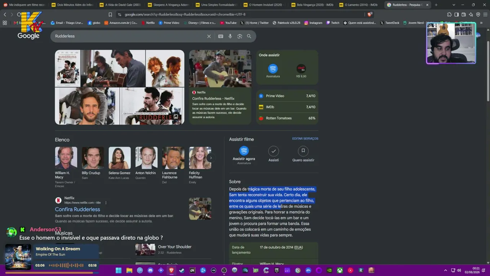This screenshot has width=490, height=276.
Task: Show next cast members with the arrow
Action: pos(211,158)
